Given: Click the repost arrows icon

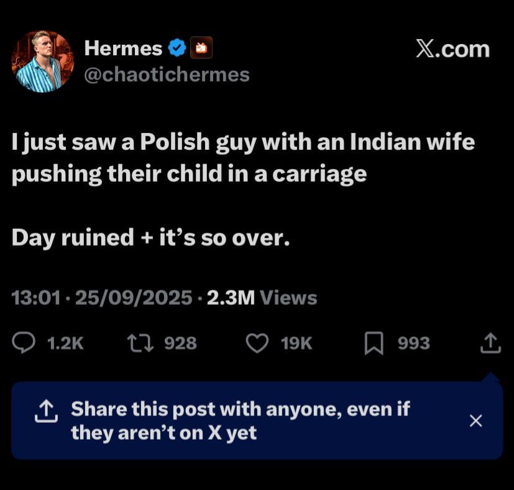Looking at the screenshot, I should (138, 343).
